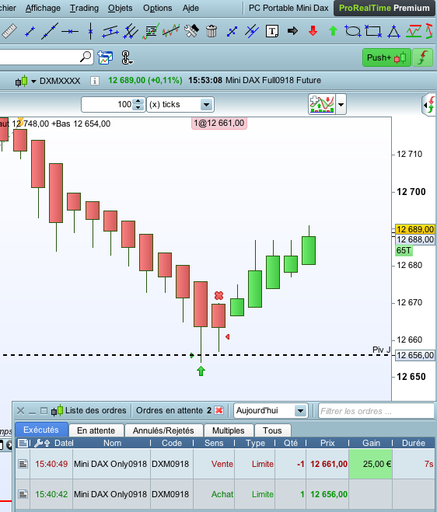Select the Fibonacci retracement tool
The height and width of the screenshot is (512, 437).
click(151, 31)
